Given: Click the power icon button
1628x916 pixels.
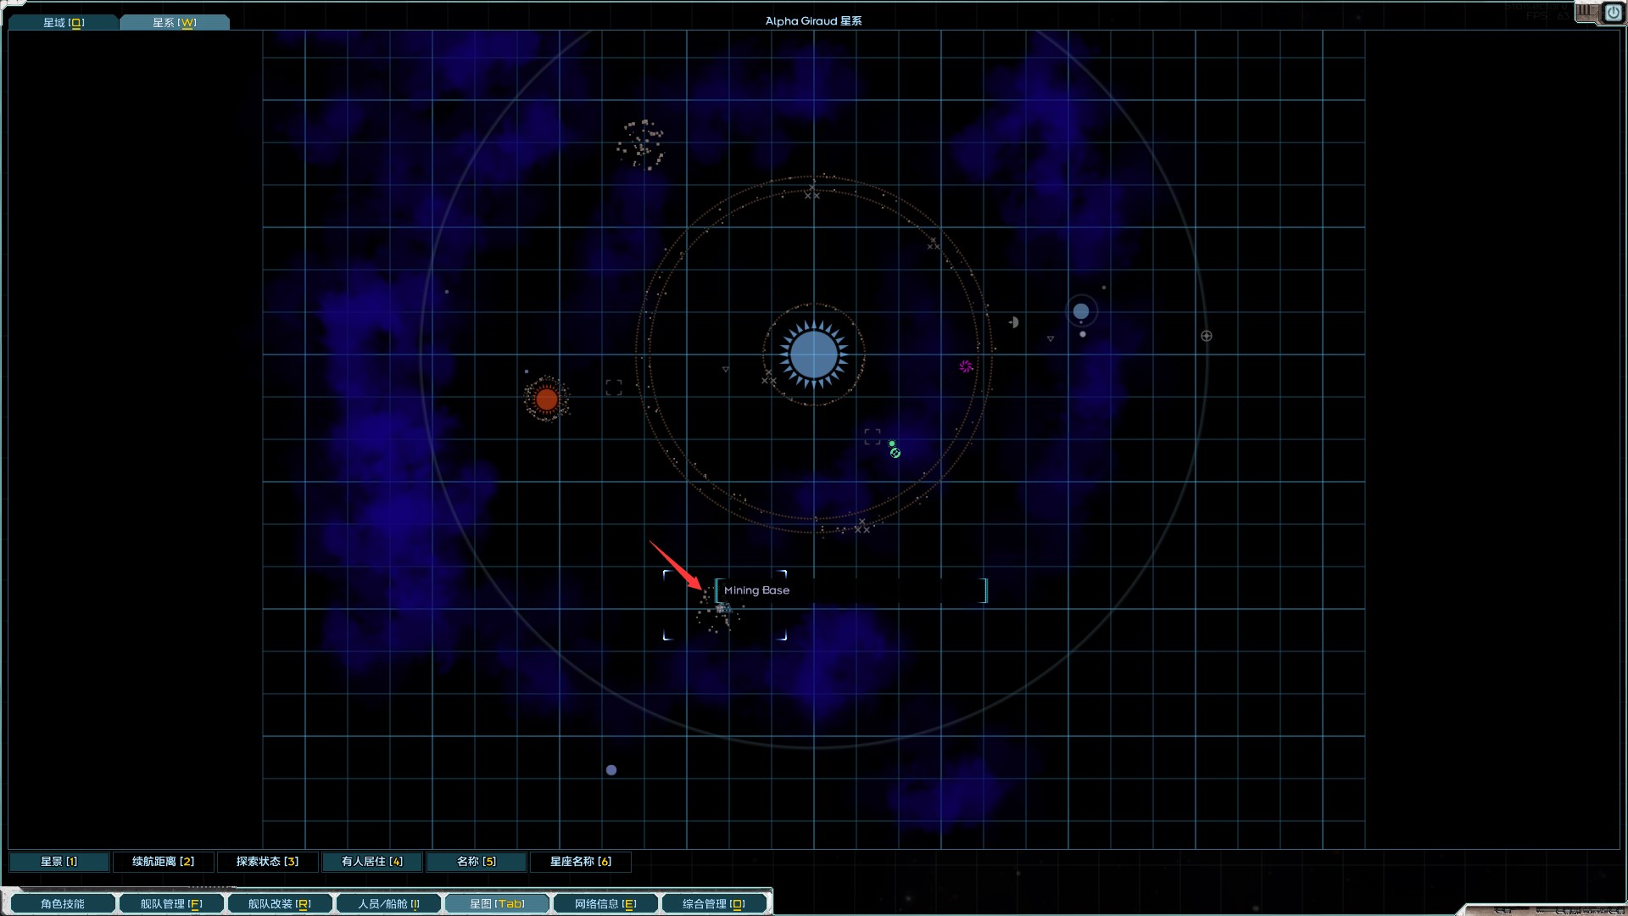Looking at the screenshot, I should [x=1613, y=13].
